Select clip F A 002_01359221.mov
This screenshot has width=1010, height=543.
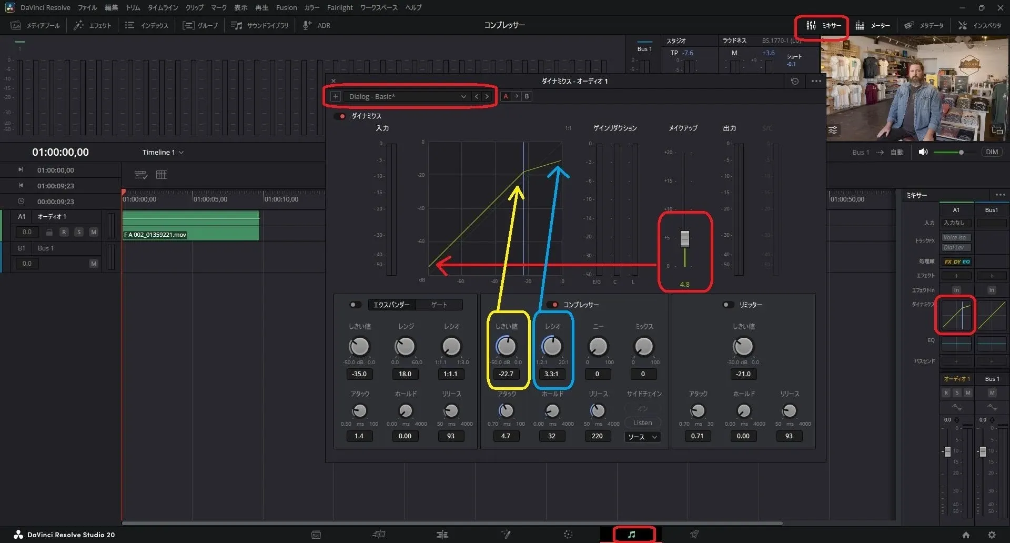(190, 226)
